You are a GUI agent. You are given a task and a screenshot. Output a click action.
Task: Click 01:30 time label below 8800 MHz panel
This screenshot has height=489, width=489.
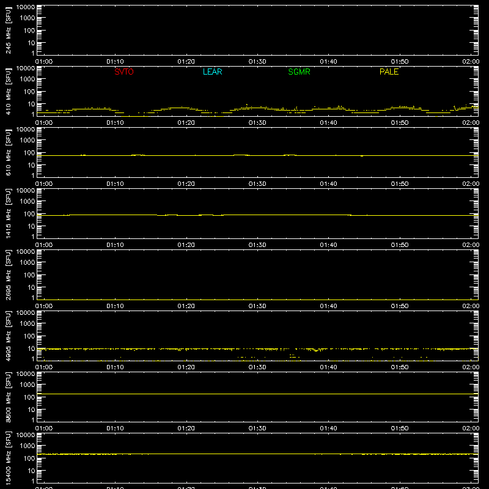point(257,428)
